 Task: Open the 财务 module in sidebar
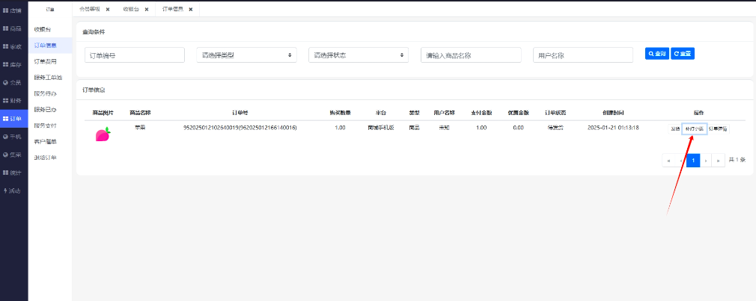click(13, 100)
